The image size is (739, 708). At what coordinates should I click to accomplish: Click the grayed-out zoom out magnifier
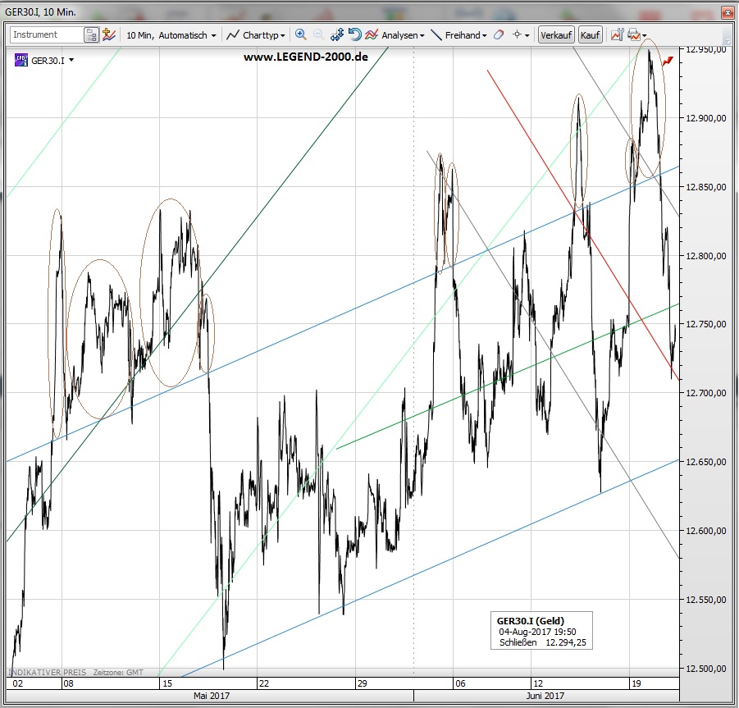click(x=318, y=35)
